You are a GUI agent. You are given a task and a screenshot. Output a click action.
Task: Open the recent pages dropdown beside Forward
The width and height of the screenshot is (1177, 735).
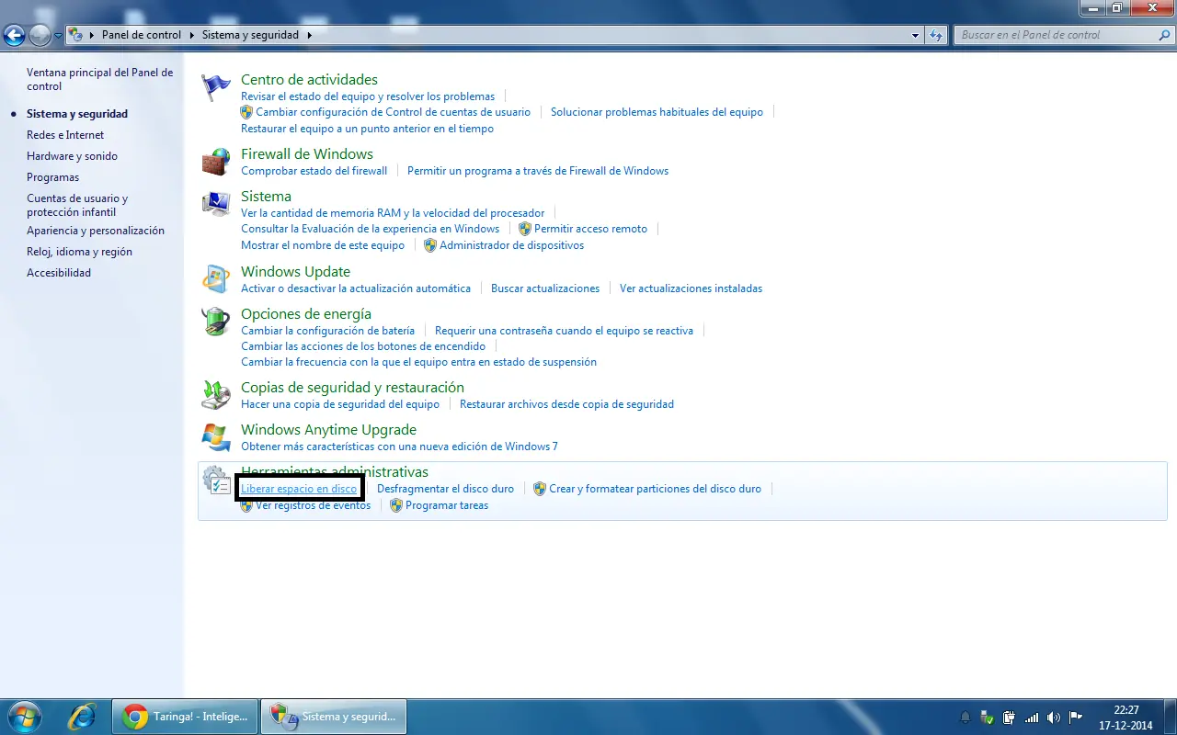[x=59, y=36]
